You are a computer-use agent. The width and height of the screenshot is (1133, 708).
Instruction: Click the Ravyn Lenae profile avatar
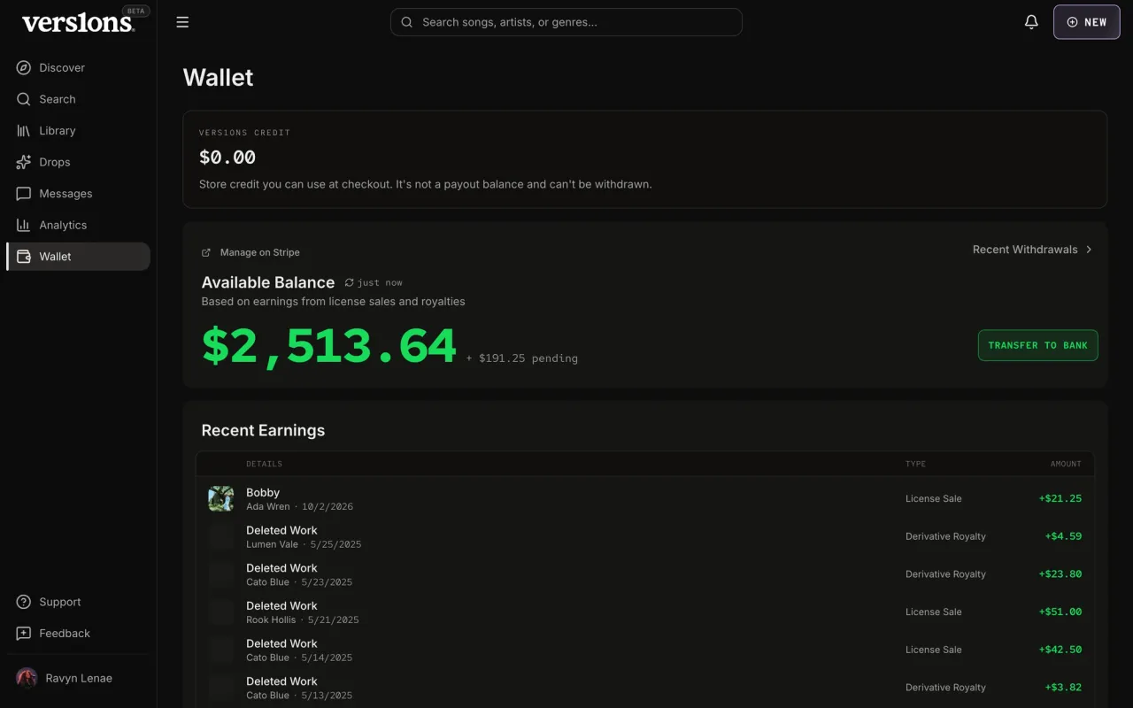tap(27, 678)
